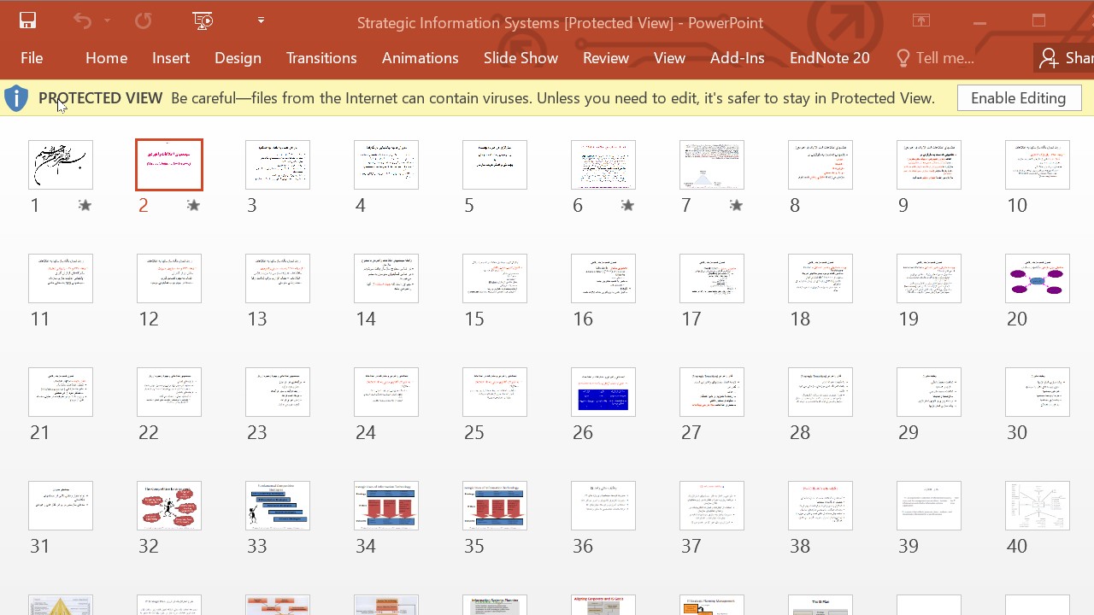Select slide 14 thumbnail

386,278
